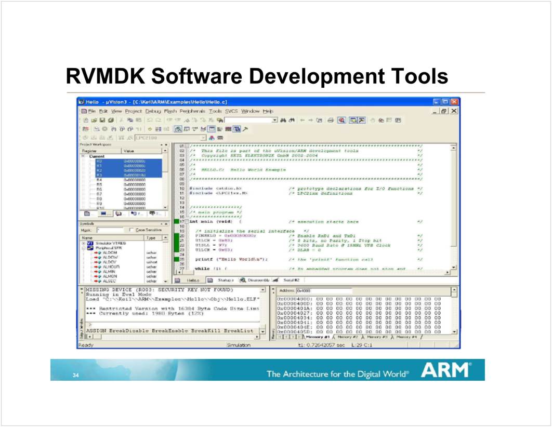Click the Print icon in the toolbar
552x427 pixels.
click(331, 120)
